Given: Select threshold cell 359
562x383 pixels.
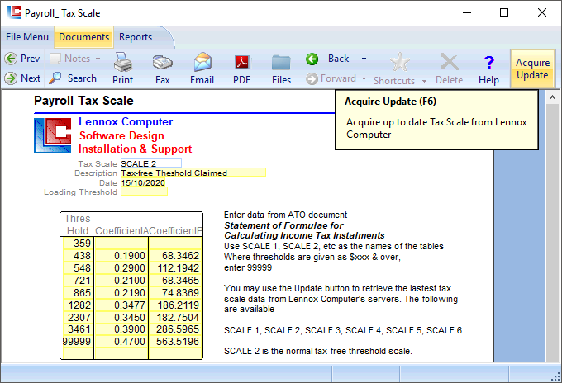Looking at the screenshot, I should (x=78, y=243).
